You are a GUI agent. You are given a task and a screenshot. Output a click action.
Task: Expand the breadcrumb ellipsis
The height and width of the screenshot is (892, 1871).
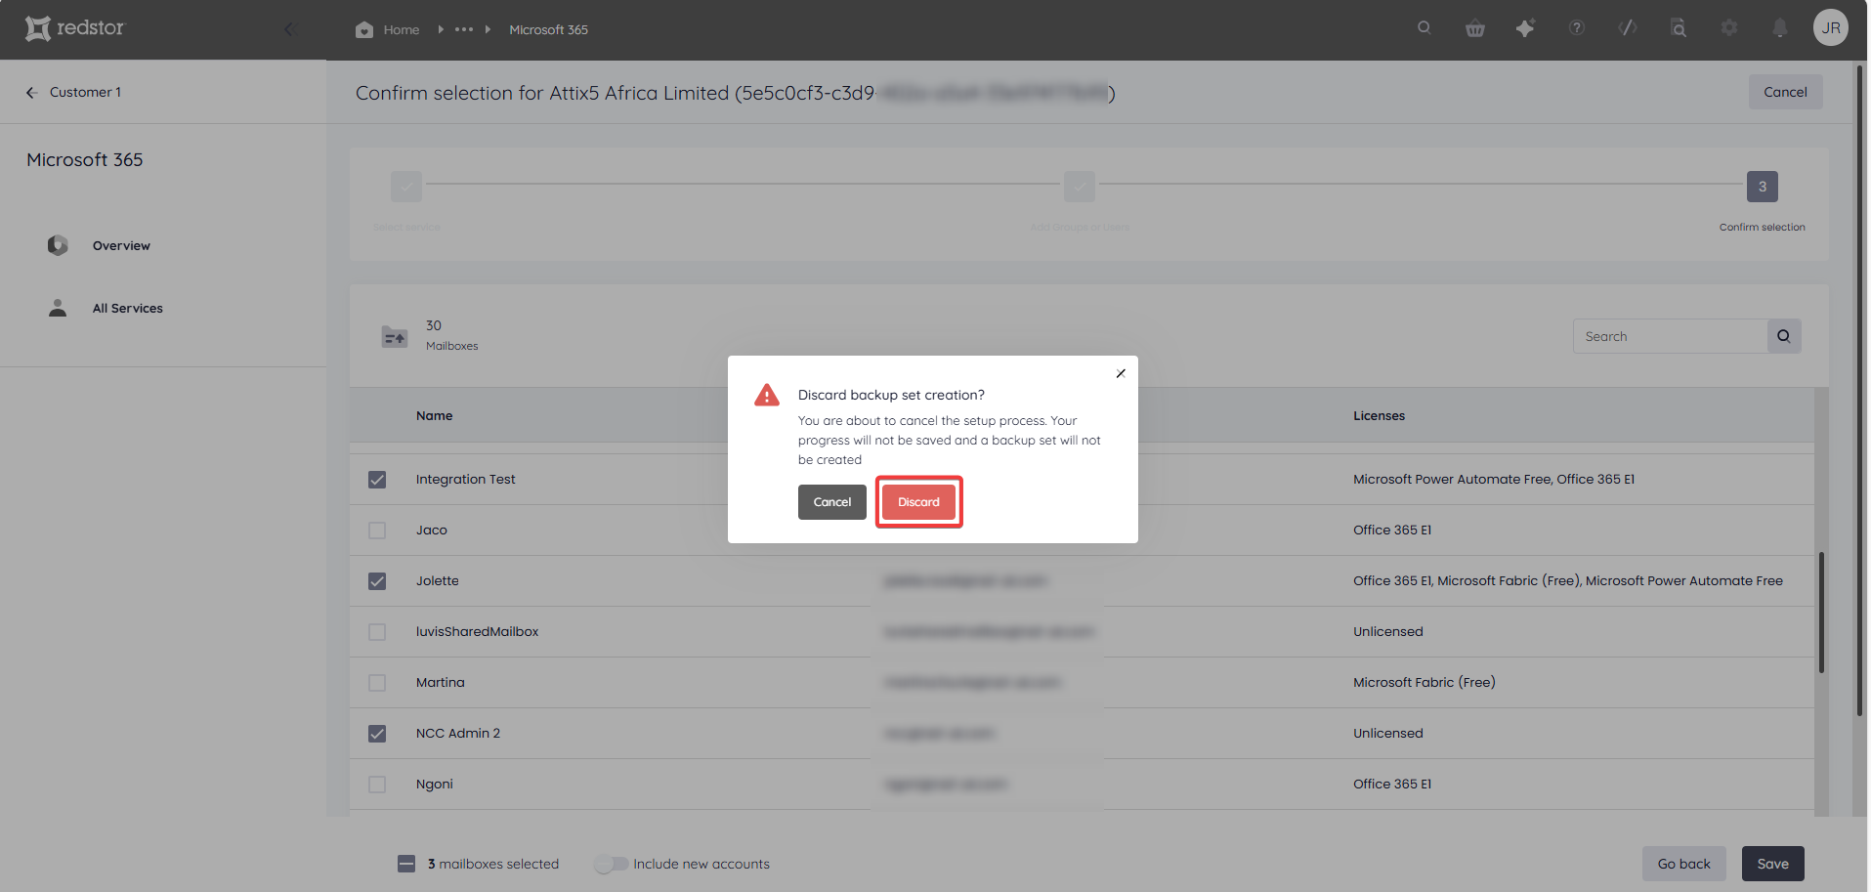point(464,29)
